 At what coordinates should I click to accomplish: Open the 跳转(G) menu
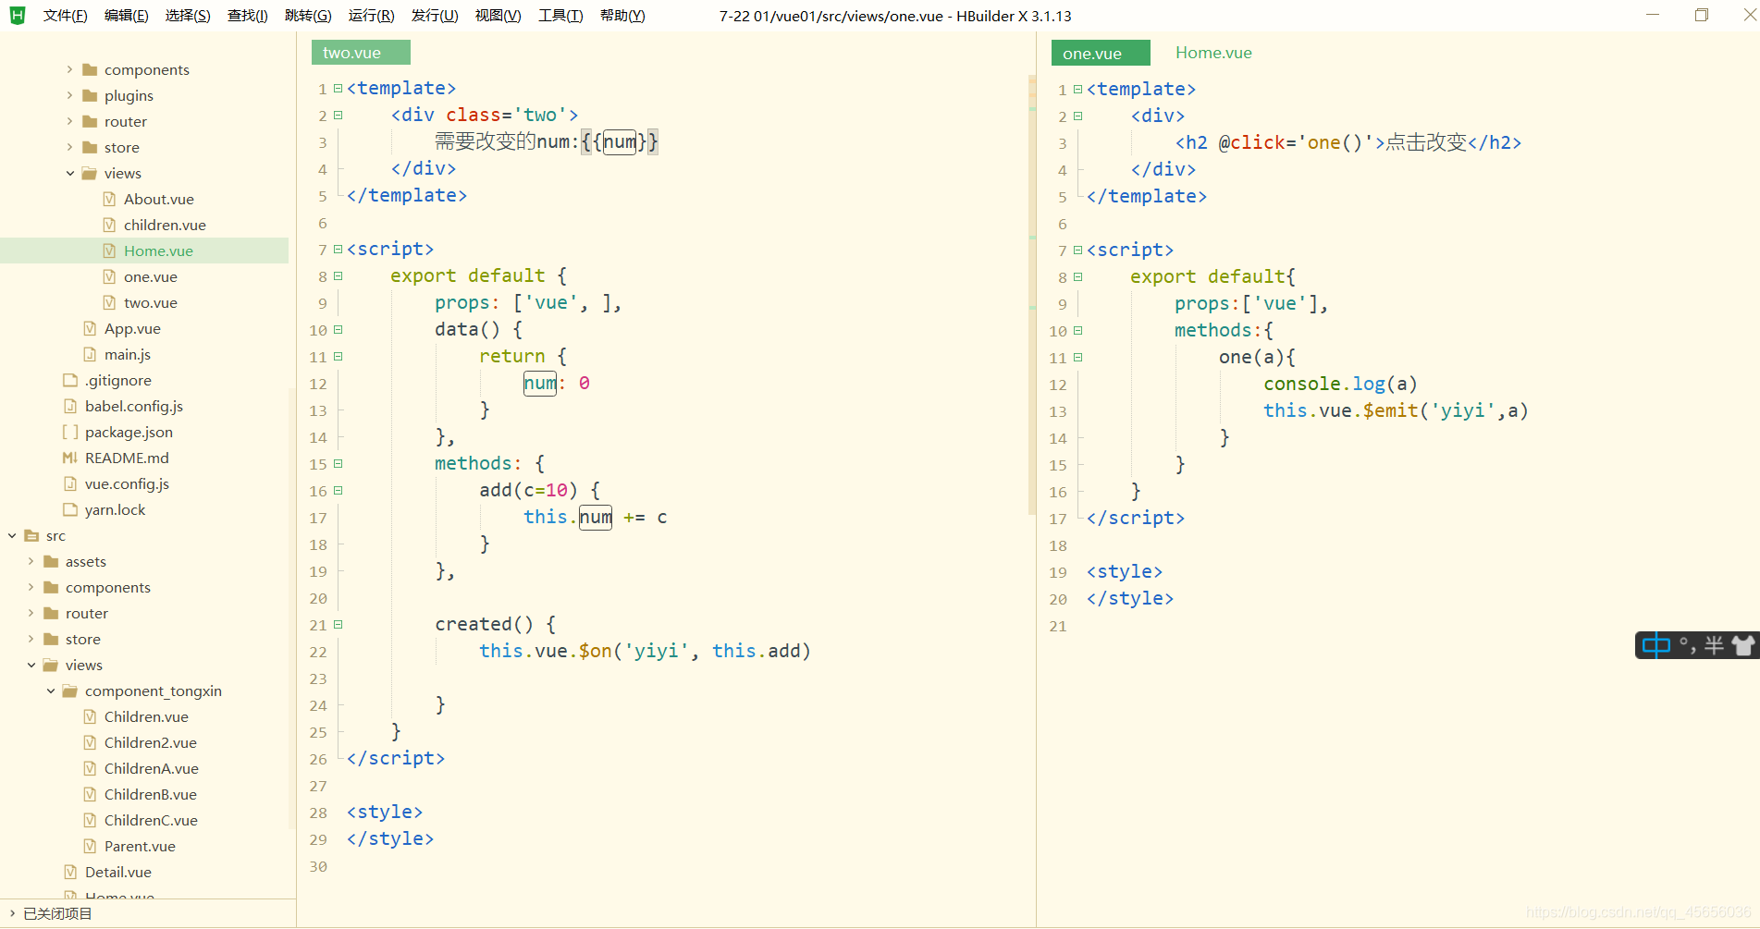[308, 16]
